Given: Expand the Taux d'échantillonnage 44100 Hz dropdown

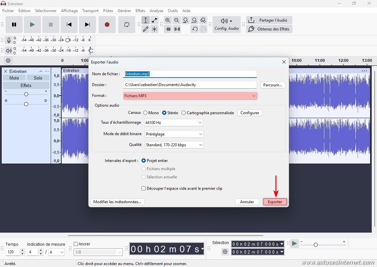Looking at the screenshot, I should tap(173, 123).
